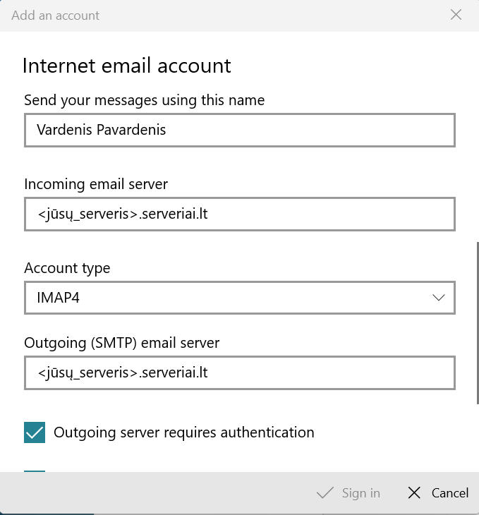Uncheck the Outgoing server requires authentication checkbox
The height and width of the screenshot is (515, 479).
point(35,432)
